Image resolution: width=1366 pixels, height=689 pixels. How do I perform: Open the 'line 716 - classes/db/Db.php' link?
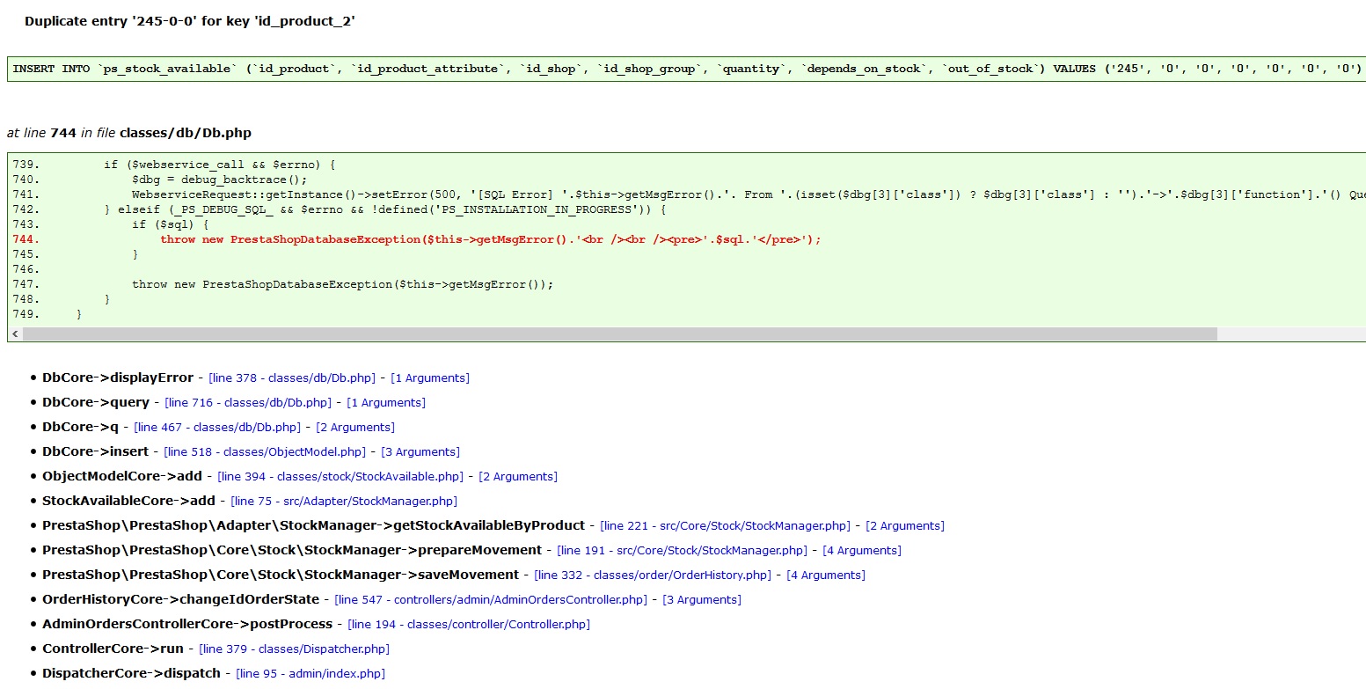point(248,402)
